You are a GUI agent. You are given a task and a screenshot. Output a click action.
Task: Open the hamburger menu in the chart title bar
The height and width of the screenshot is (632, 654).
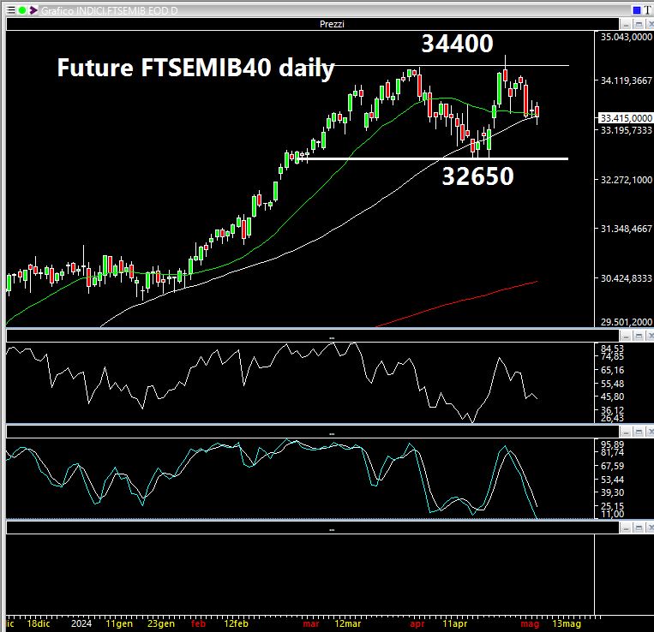point(11,10)
